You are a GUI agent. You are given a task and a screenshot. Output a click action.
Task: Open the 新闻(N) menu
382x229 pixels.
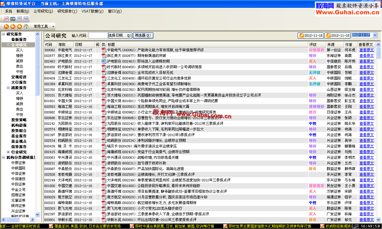click(x=23, y=11)
